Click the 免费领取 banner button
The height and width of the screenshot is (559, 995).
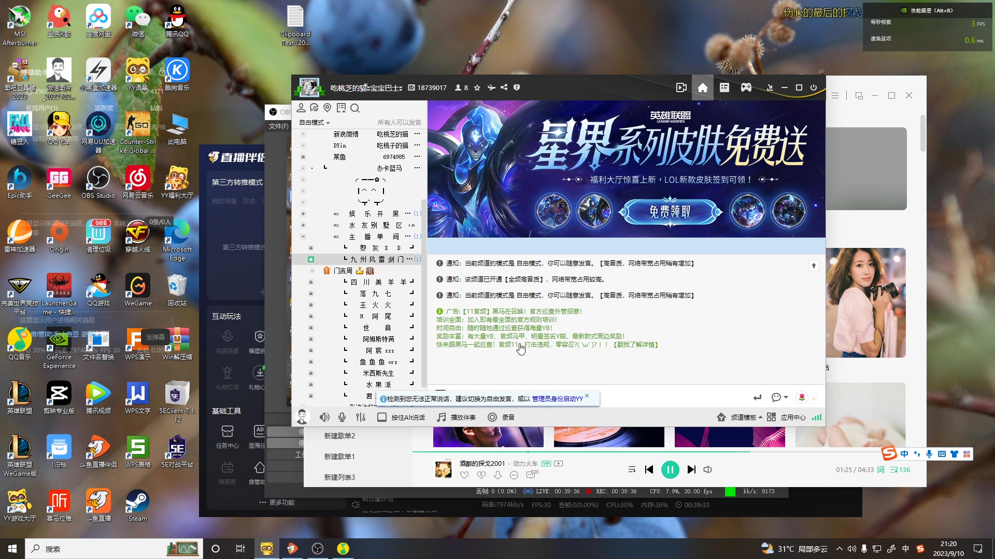click(x=671, y=212)
